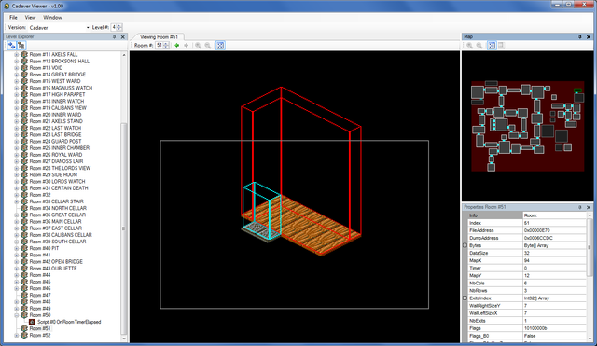Expand Room #11 AXELS FALL node
The image size is (597, 346).
[x=17, y=55]
